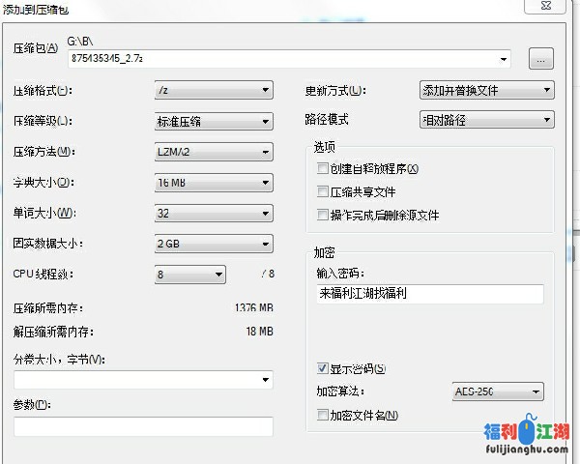Open the 单词大小 dropdown showing 32
Screen dimensions: 580x464
(x=214, y=214)
